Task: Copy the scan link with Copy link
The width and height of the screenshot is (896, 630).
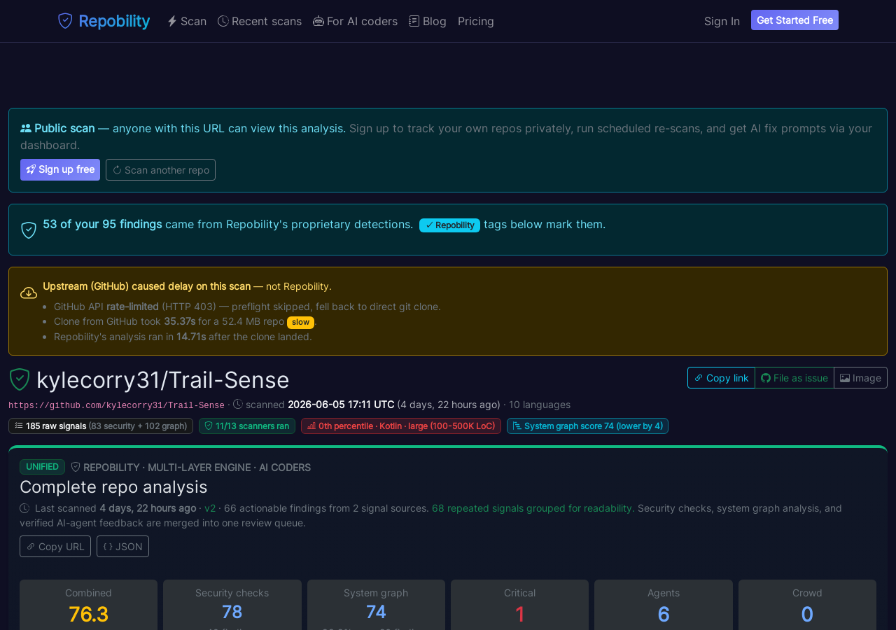Action: click(721, 377)
